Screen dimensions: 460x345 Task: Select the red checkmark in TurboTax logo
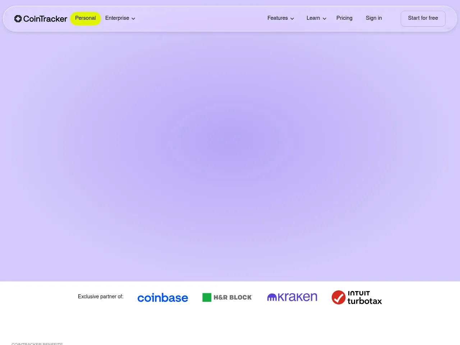coord(338,297)
